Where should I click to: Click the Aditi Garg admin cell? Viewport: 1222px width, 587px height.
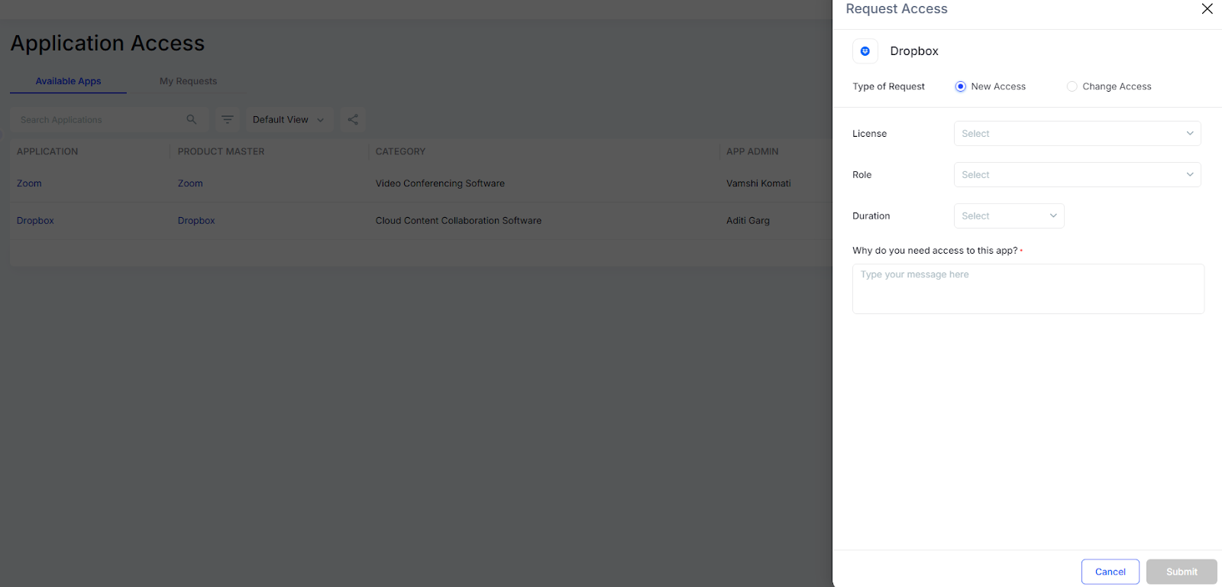(x=748, y=221)
